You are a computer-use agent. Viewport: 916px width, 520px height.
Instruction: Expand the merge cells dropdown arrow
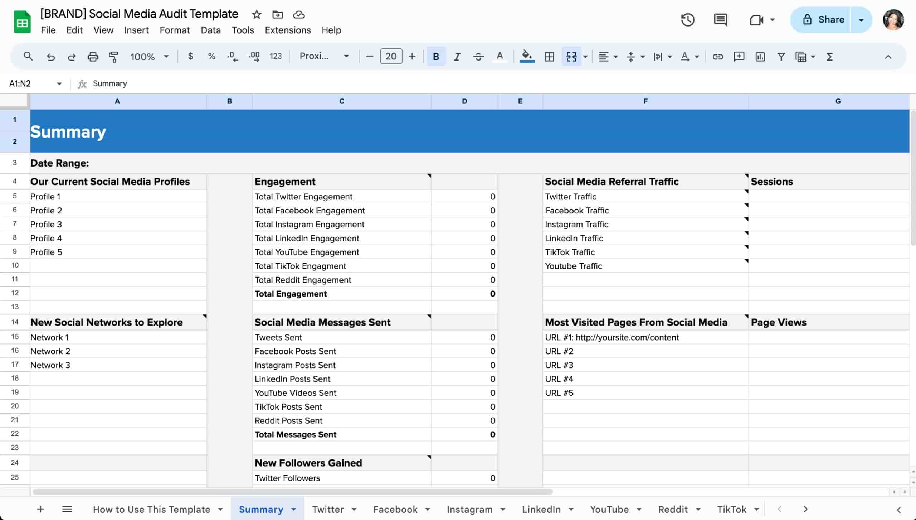[585, 56]
